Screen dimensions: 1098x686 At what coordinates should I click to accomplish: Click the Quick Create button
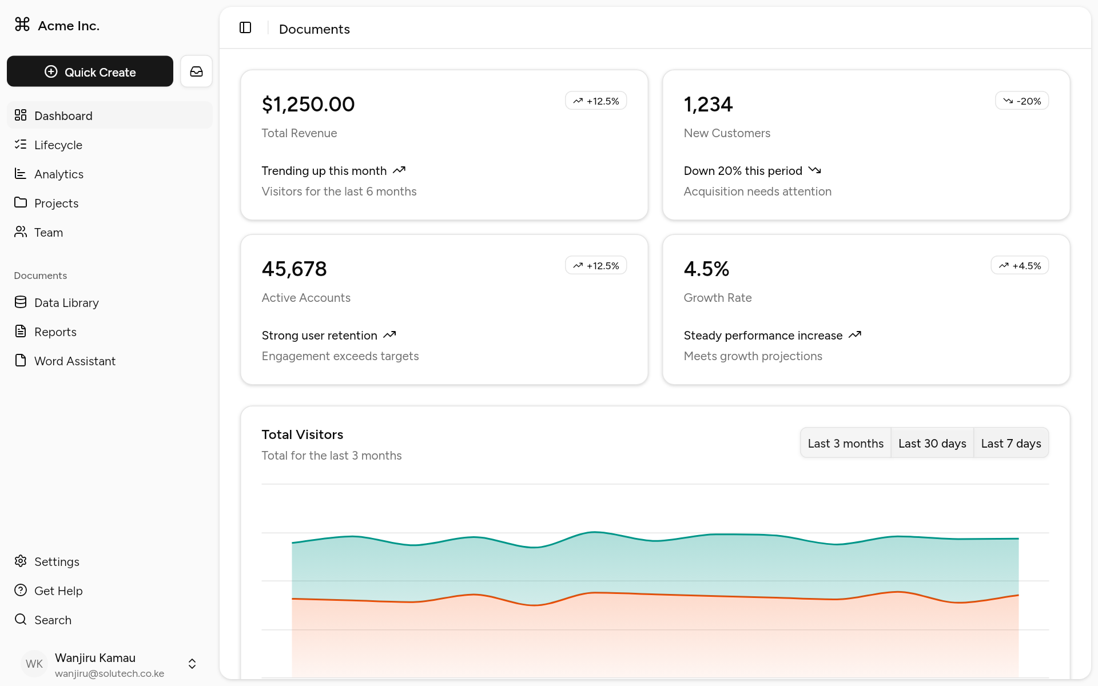click(x=90, y=71)
